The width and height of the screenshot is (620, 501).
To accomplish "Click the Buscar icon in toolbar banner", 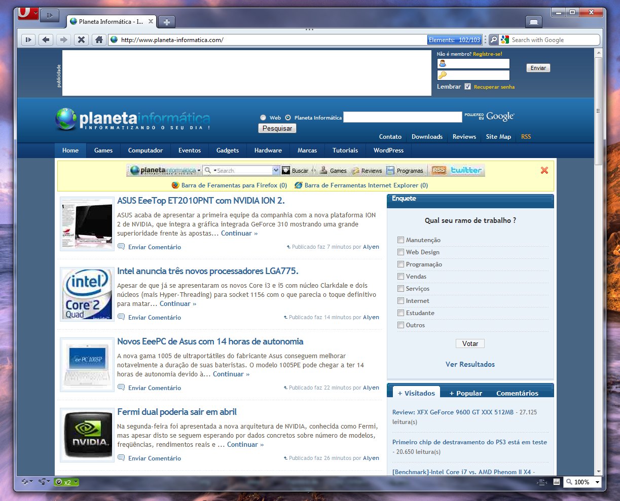I will click(286, 170).
